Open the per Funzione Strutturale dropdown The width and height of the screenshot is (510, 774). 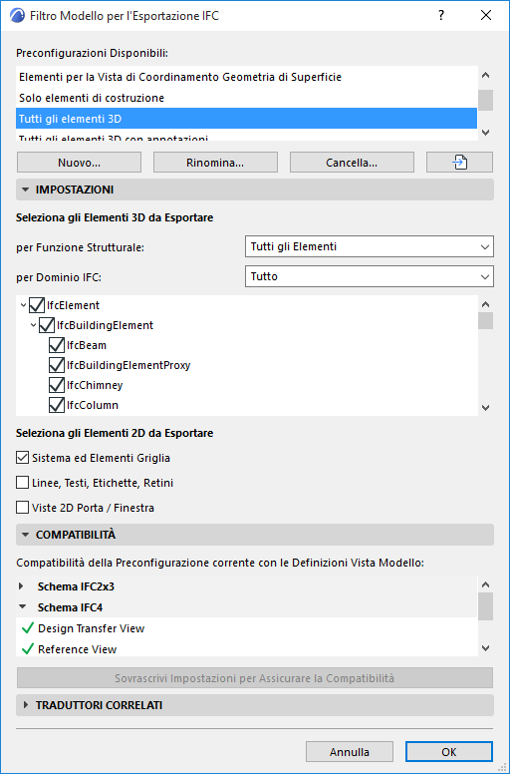(370, 246)
